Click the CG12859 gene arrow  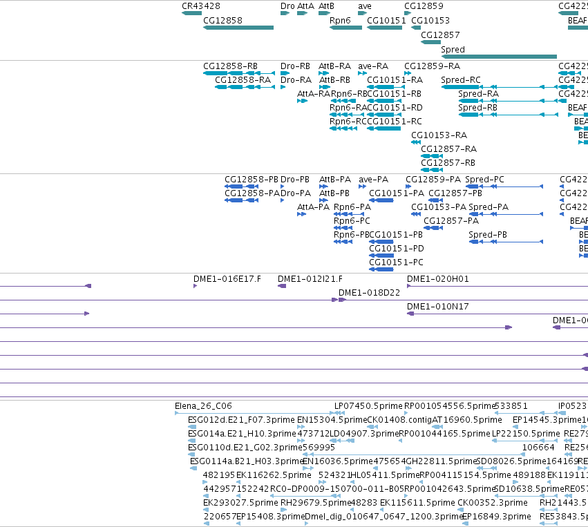coord(408,13)
